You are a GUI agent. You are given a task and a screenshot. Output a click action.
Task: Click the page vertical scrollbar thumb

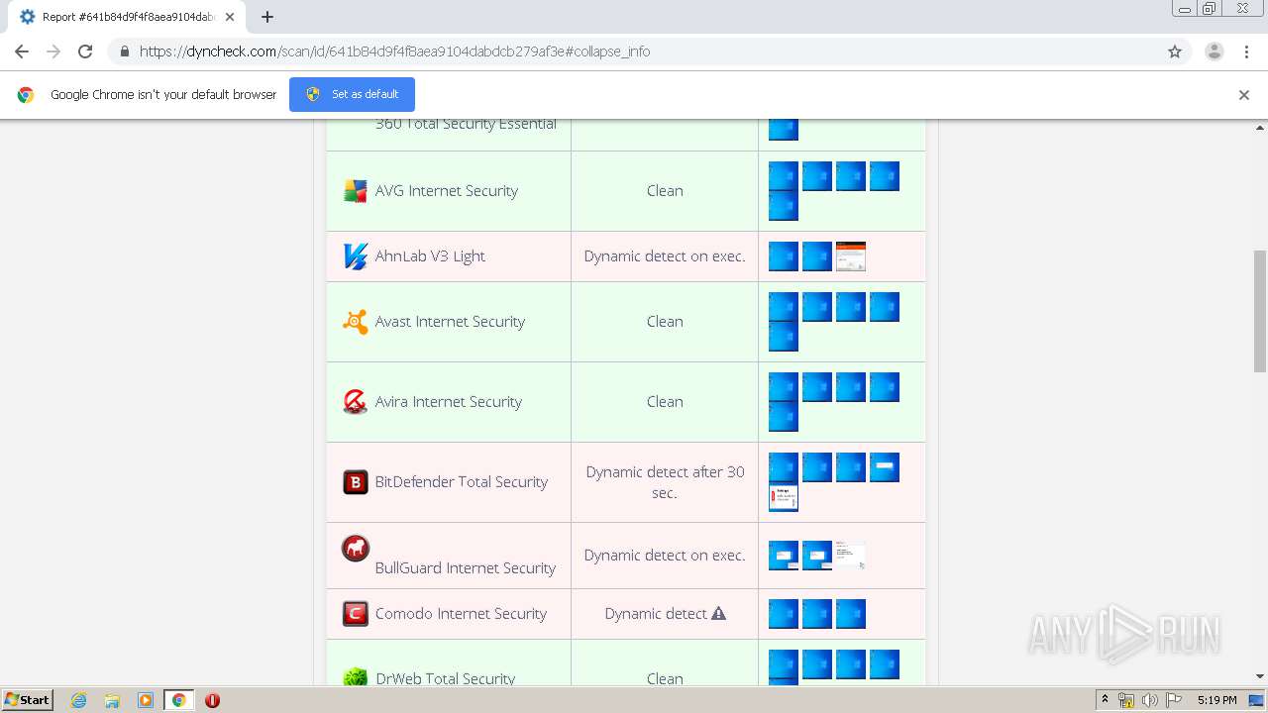point(1260,311)
